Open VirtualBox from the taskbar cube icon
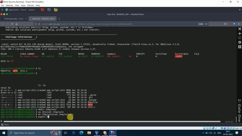This screenshot has height=136, width=242. point(97,133)
